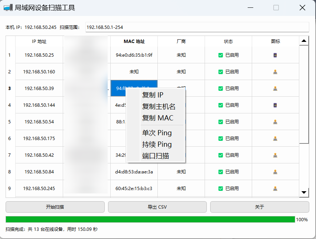Click the user icon for 192.168.50.245
Screen dimensions: 316x239
(x=275, y=189)
